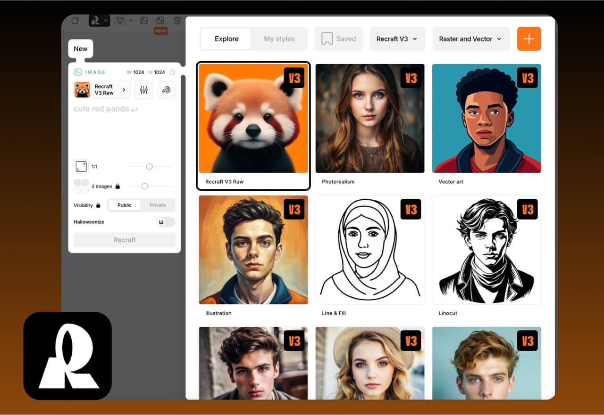Set visibility to Private
Viewport: 604px width, 415px height.
coord(158,205)
